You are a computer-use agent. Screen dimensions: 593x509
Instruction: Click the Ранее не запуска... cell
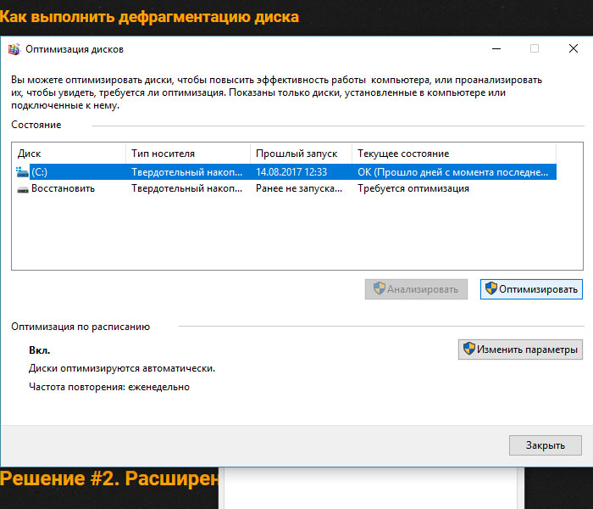(x=299, y=188)
